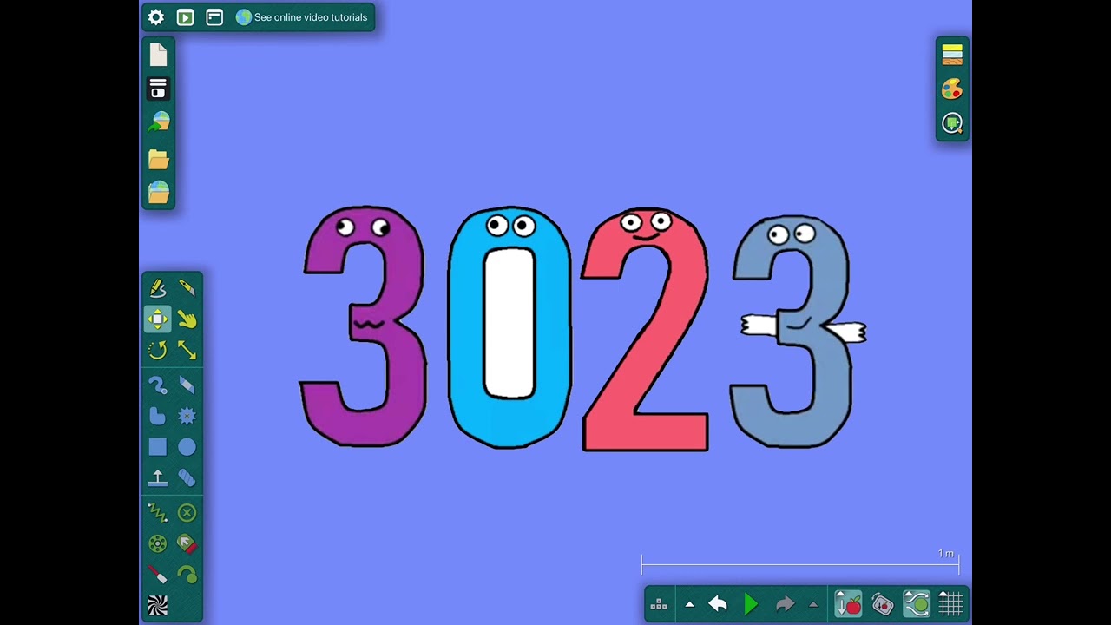
Task: Select the Tracer tool
Action: (187, 575)
